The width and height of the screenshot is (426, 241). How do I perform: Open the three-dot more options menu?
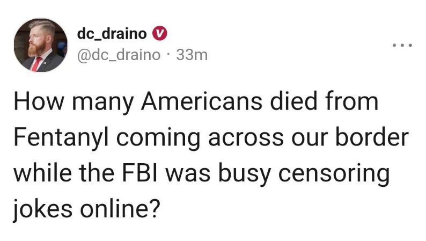pos(402,45)
